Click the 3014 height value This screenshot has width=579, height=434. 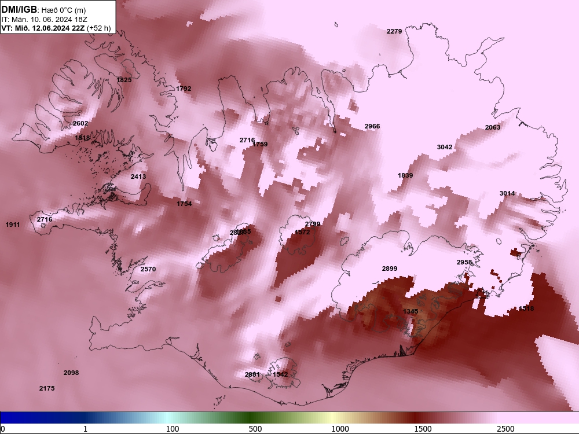tap(507, 193)
